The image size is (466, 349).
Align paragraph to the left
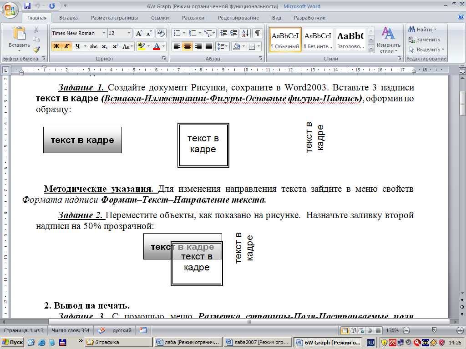point(177,46)
